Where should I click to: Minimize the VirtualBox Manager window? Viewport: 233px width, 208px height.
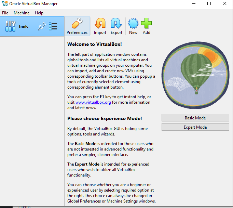coord(193,4)
